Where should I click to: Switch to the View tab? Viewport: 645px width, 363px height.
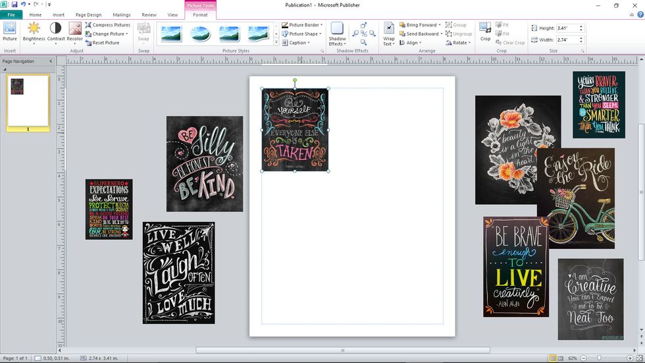172,14
